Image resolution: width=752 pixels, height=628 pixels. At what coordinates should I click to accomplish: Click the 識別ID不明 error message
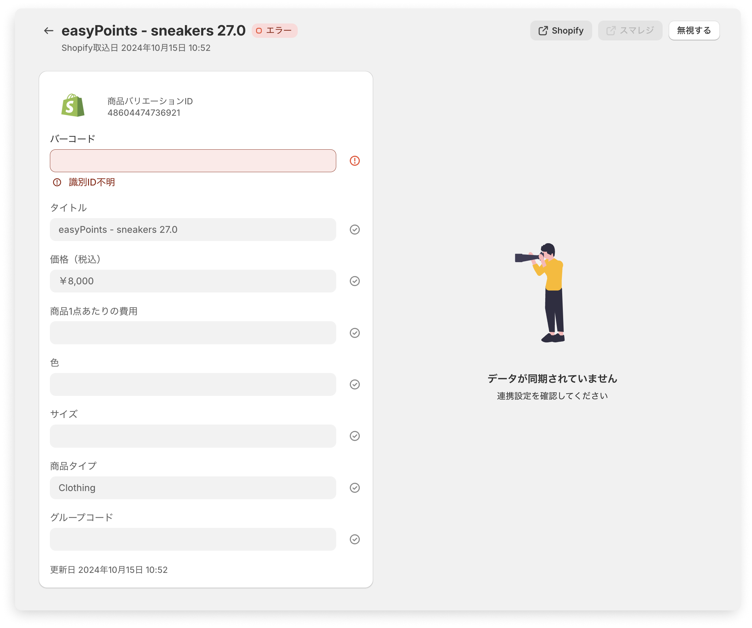pos(92,182)
